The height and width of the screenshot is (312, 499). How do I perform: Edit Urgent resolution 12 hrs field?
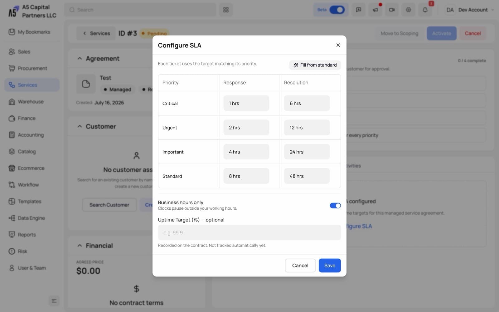click(x=307, y=128)
